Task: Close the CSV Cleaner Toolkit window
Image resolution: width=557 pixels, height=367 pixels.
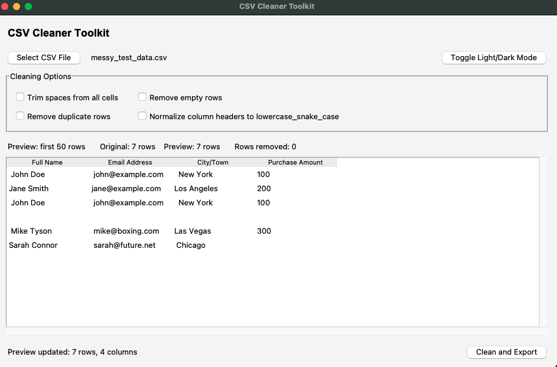Action: [5, 6]
